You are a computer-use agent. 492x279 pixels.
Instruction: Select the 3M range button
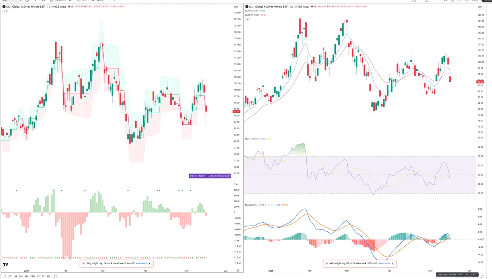pos(21,277)
